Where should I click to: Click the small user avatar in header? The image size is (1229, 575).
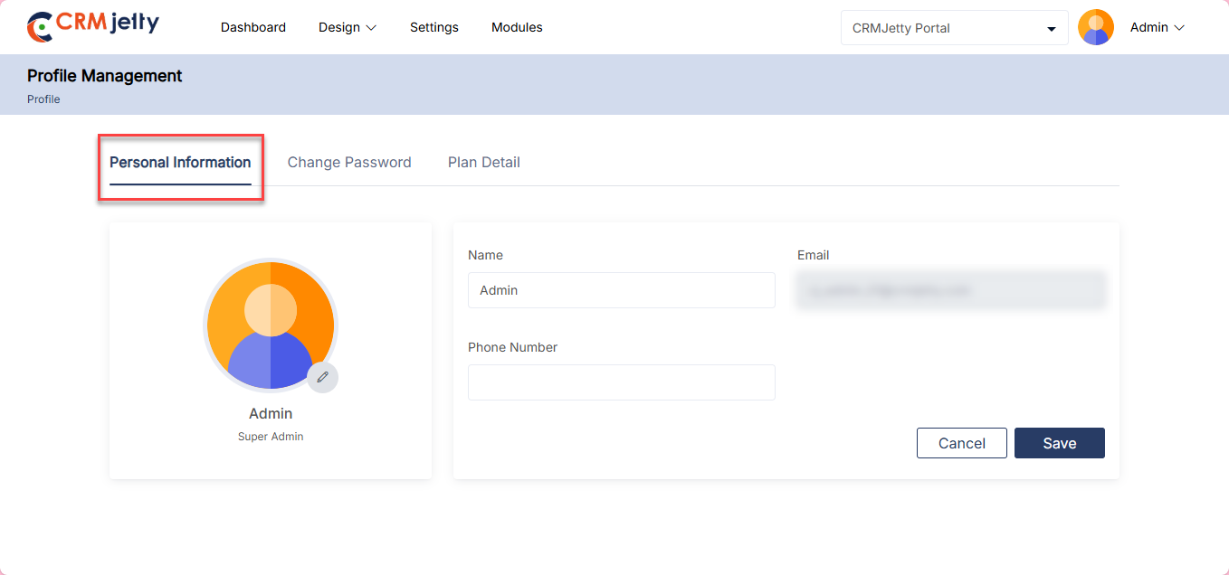(x=1095, y=27)
